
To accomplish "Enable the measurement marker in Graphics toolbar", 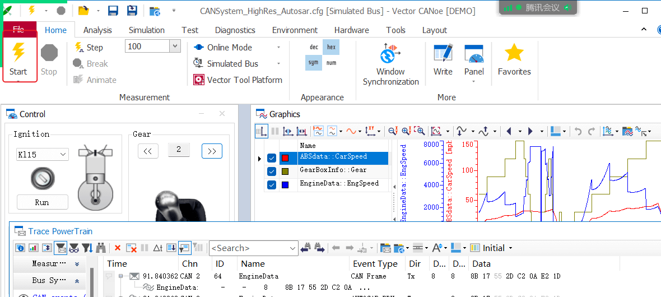I will click(x=288, y=131).
